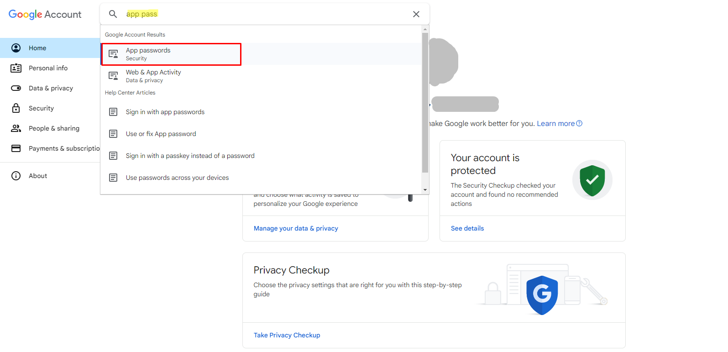Image resolution: width=728 pixels, height=352 pixels.
Task: Click the Privacy Checkup heading
Action: tap(291, 270)
